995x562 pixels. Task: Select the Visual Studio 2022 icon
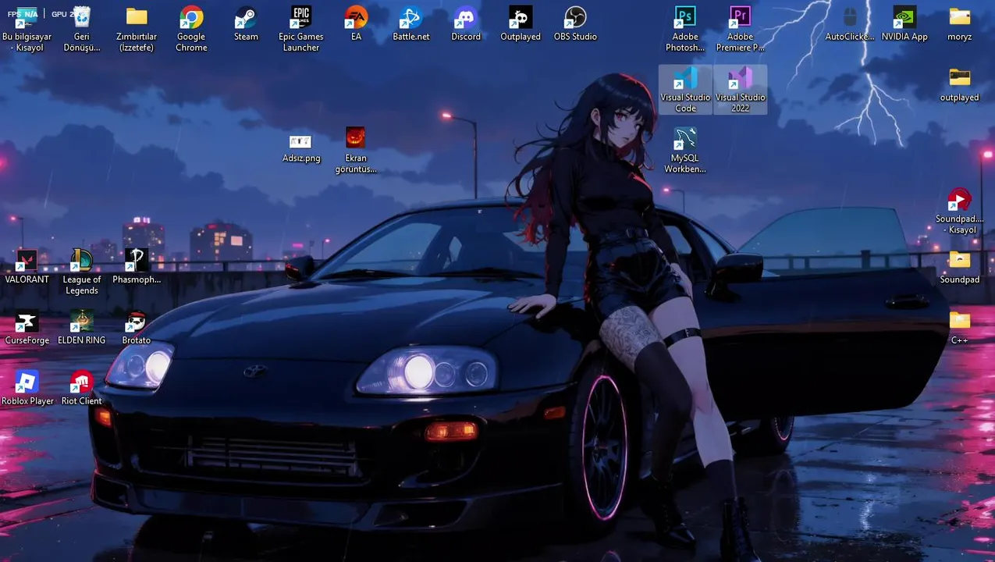(x=740, y=90)
